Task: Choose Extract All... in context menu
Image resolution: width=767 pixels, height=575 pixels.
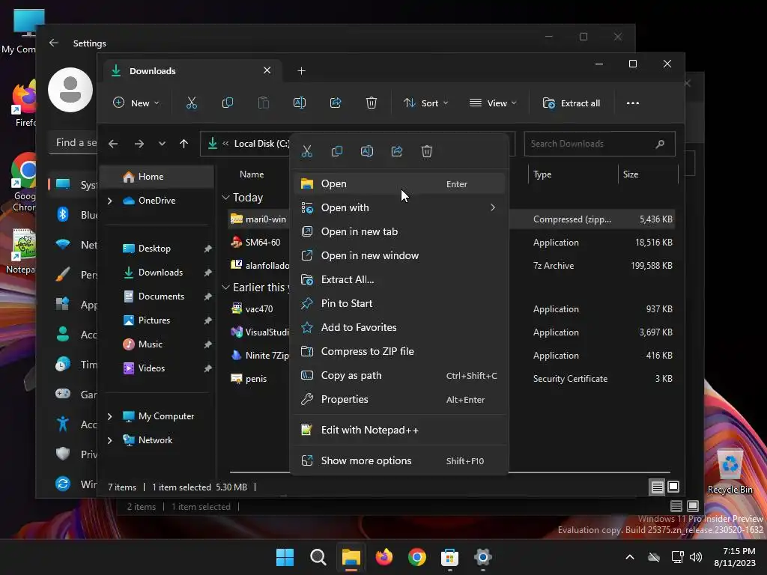Action: coord(399,280)
